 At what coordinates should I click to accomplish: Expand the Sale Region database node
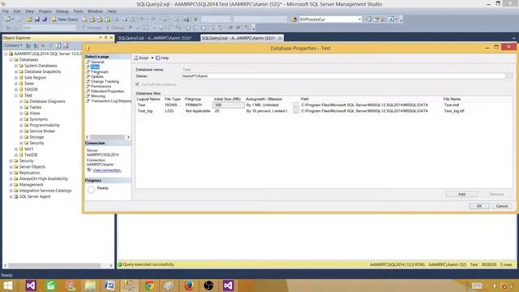pos(16,78)
